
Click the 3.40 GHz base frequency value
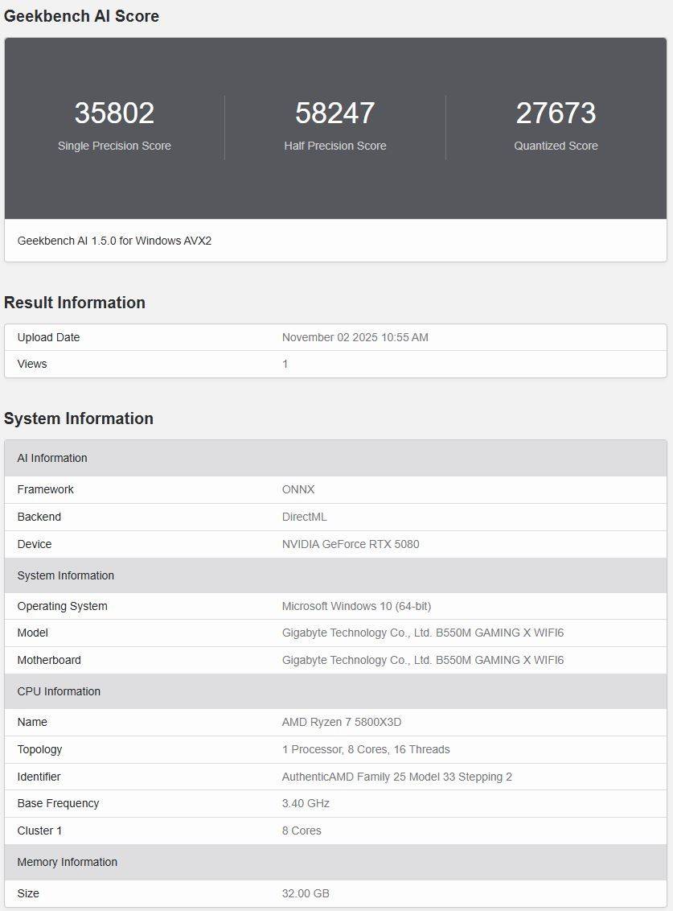[x=306, y=803]
